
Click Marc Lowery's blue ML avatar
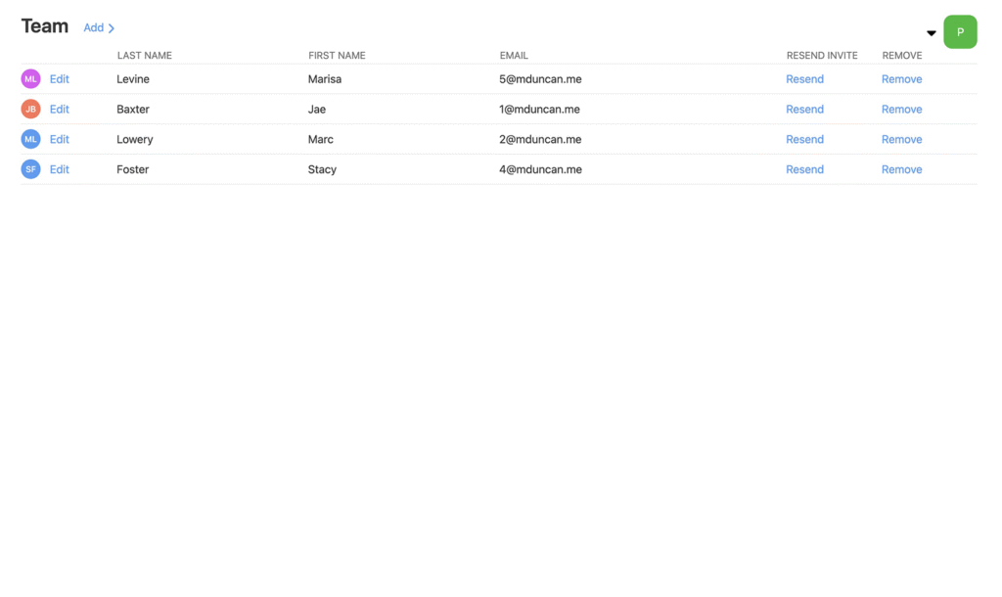pyautogui.click(x=30, y=140)
